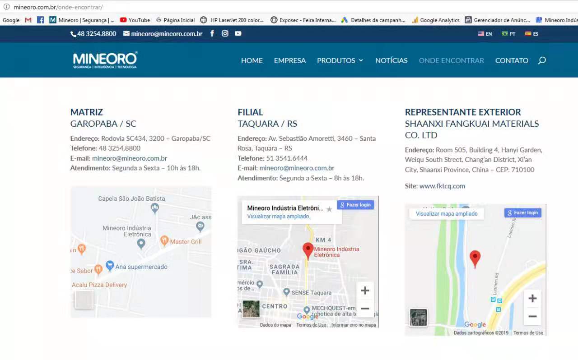Click Matriz e-mail link mineoro@mineoro.com.br
The height and width of the screenshot is (360, 578).
tap(130, 158)
